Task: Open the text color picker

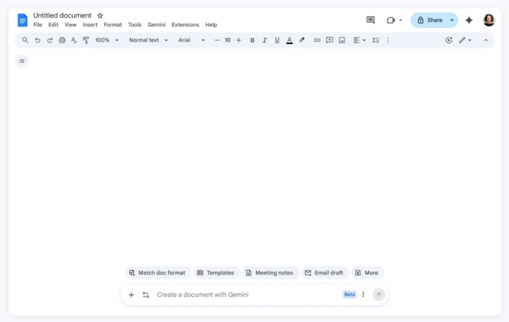Action: 289,40
